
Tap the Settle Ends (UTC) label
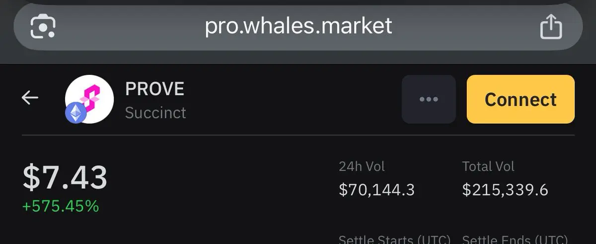point(515,240)
